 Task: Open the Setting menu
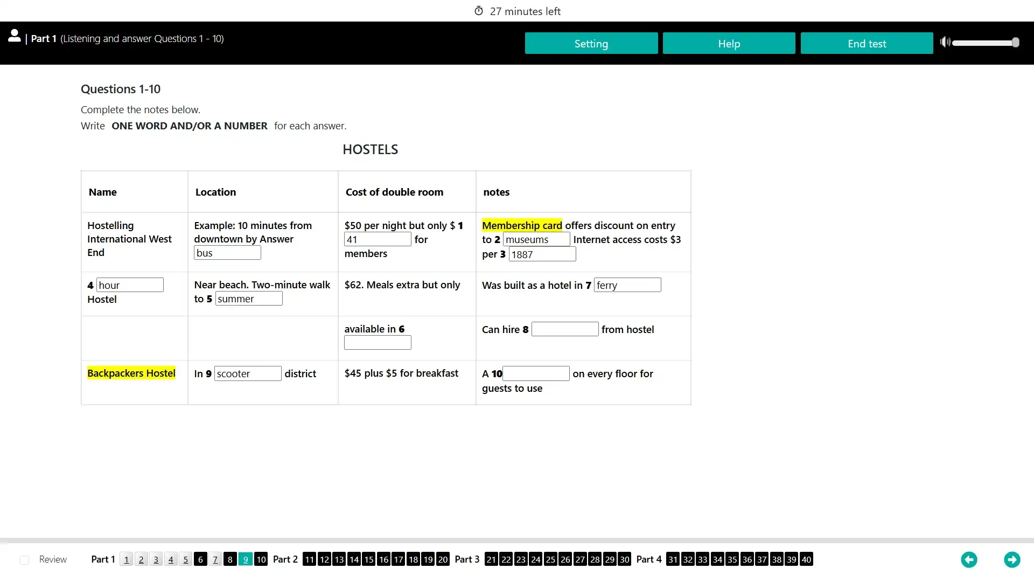pos(591,43)
